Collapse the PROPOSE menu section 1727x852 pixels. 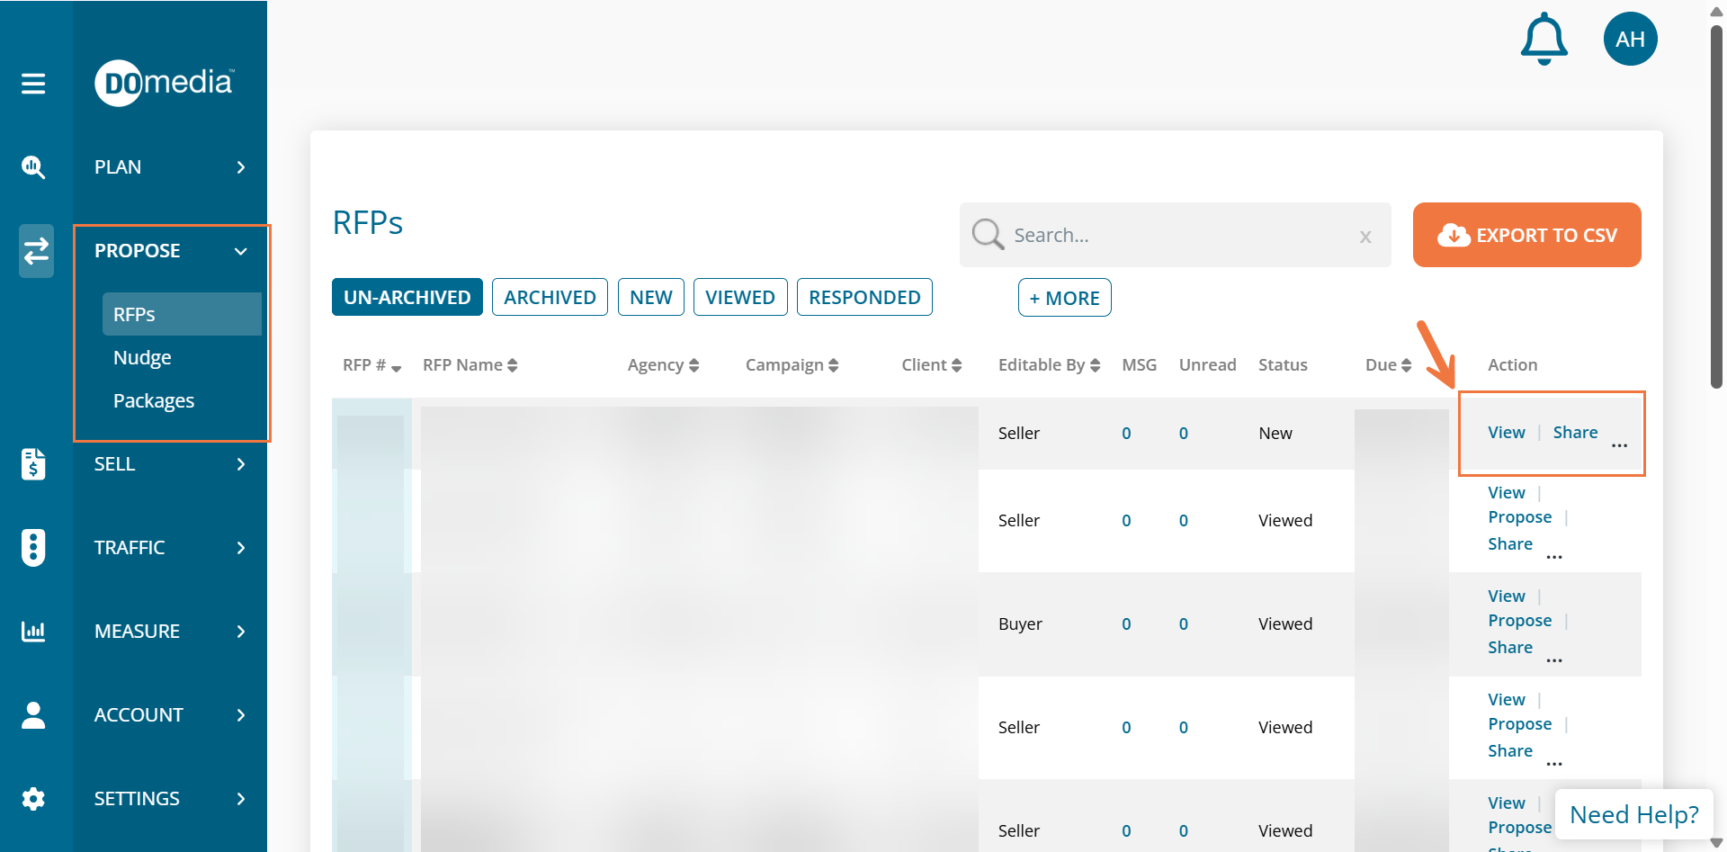tap(240, 251)
